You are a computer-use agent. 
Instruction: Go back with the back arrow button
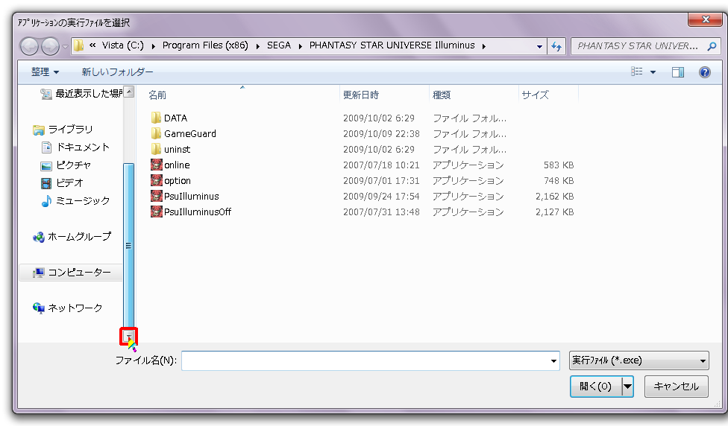(x=29, y=46)
